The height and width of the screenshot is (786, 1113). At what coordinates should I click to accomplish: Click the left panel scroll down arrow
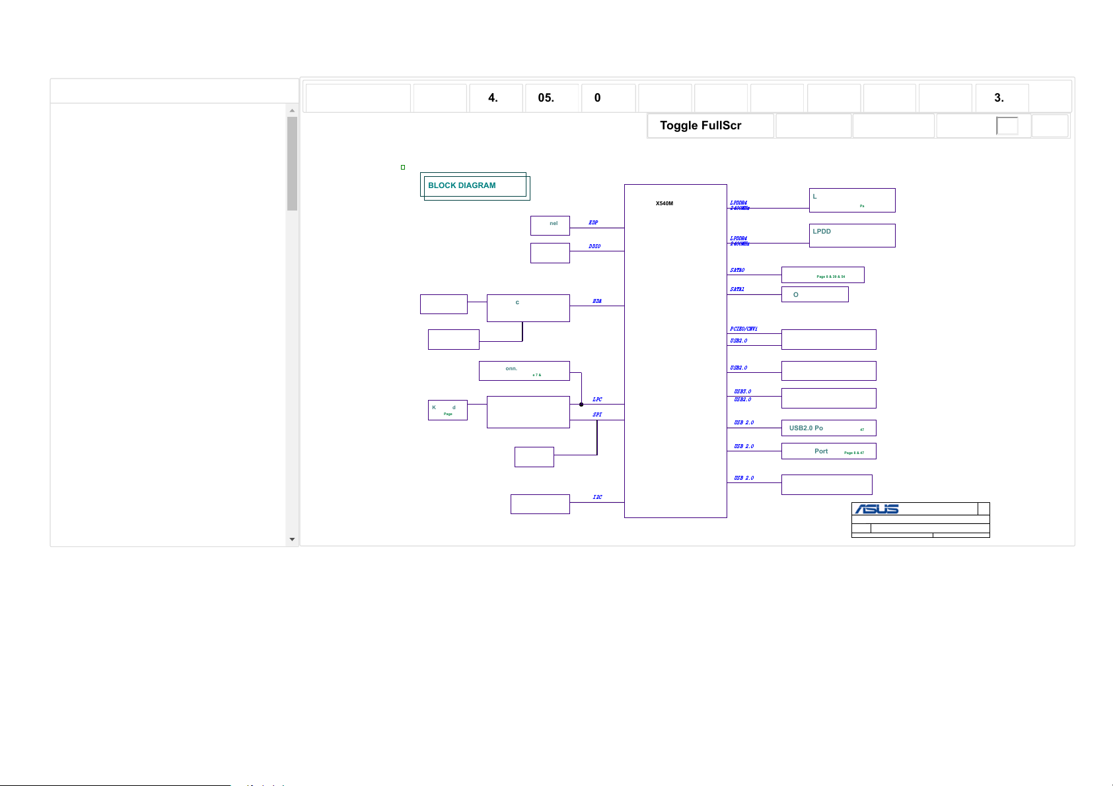pyautogui.click(x=292, y=539)
